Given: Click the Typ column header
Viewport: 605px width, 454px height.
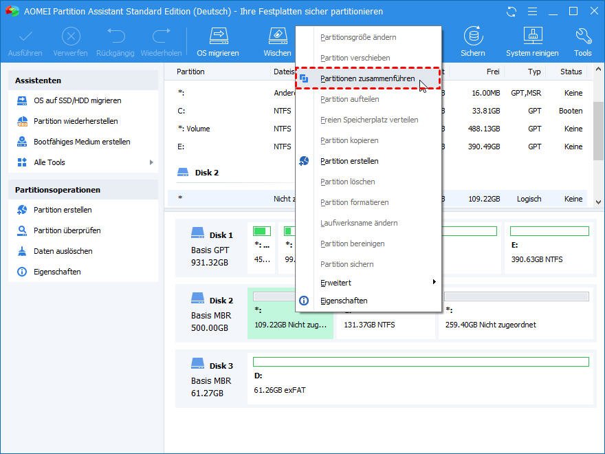Looking at the screenshot, I should click(534, 72).
